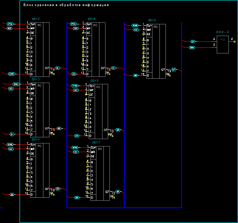This screenshot has width=238, height=223.
Task: Select the DD9:2 logic gate element
Action: click(223, 44)
